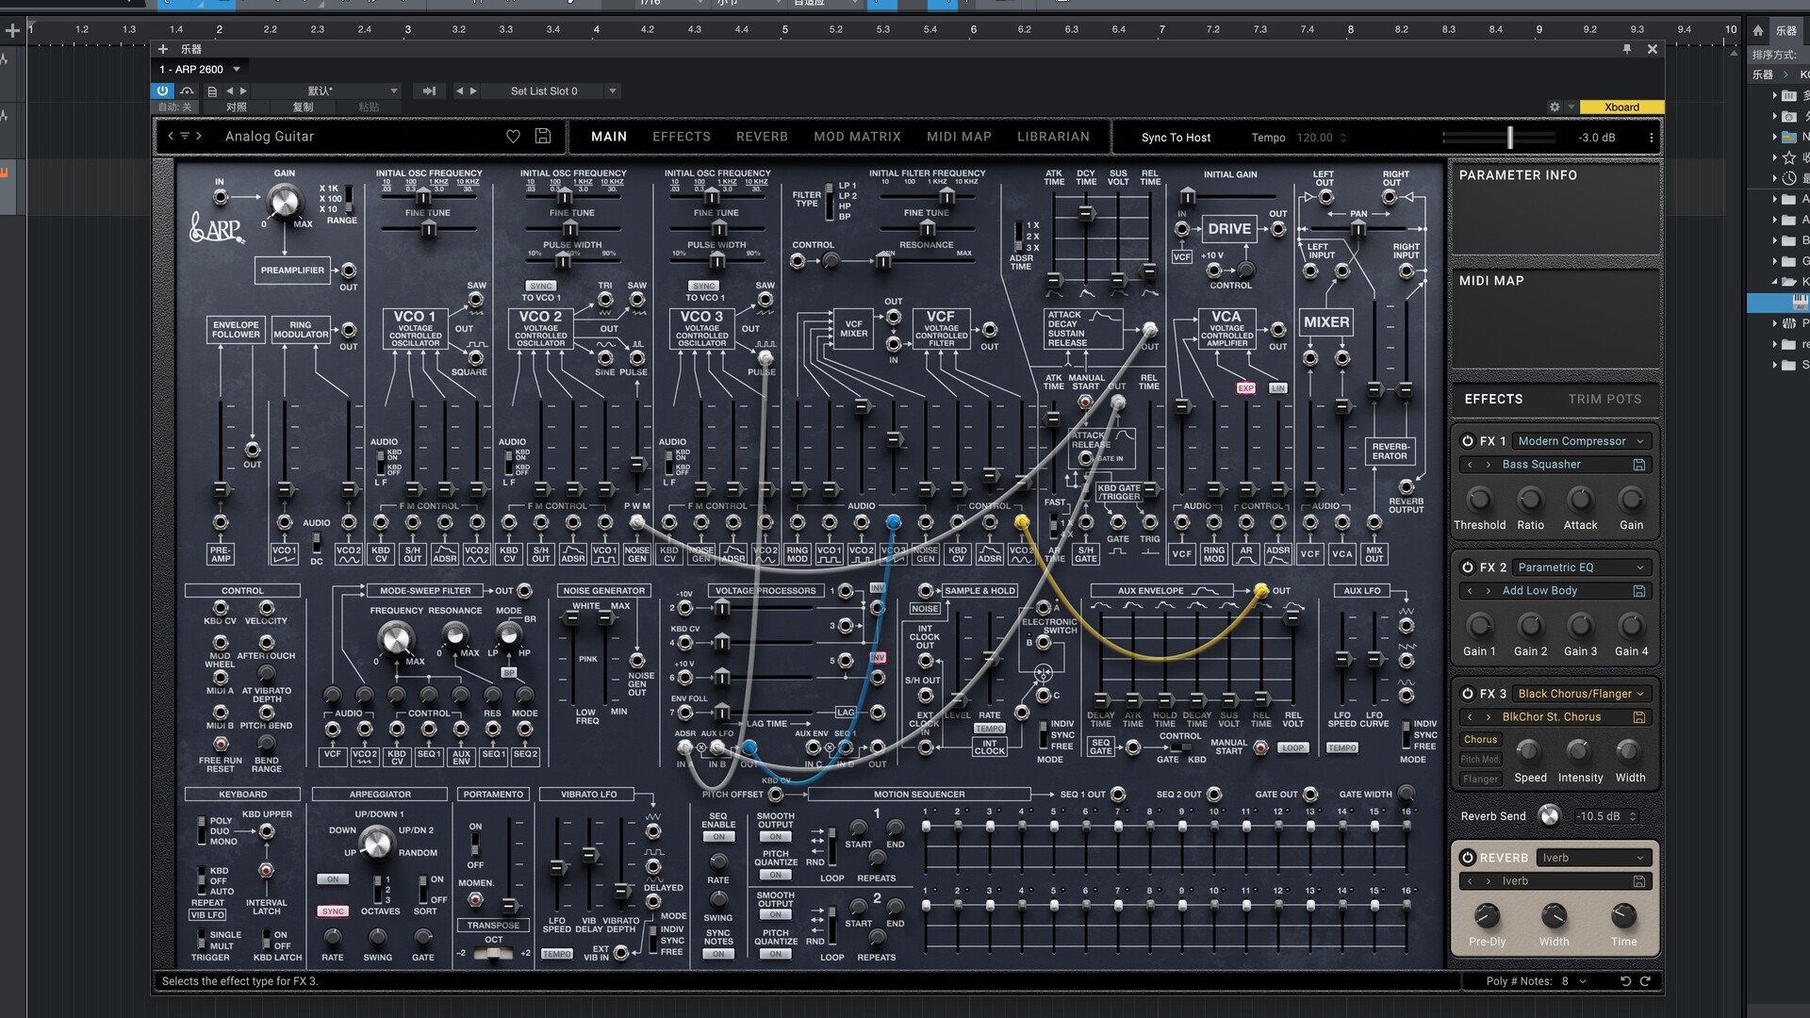The width and height of the screenshot is (1810, 1018).
Task: Adjust the master volume slider
Action: point(1510,138)
